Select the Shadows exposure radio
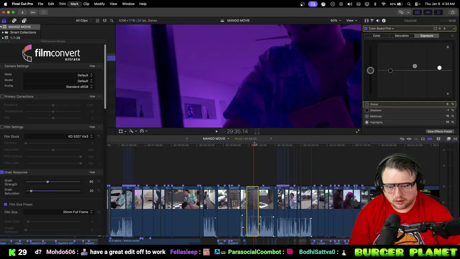Image resolution: width=460 pixels, height=259 pixels. pyautogui.click(x=367, y=110)
